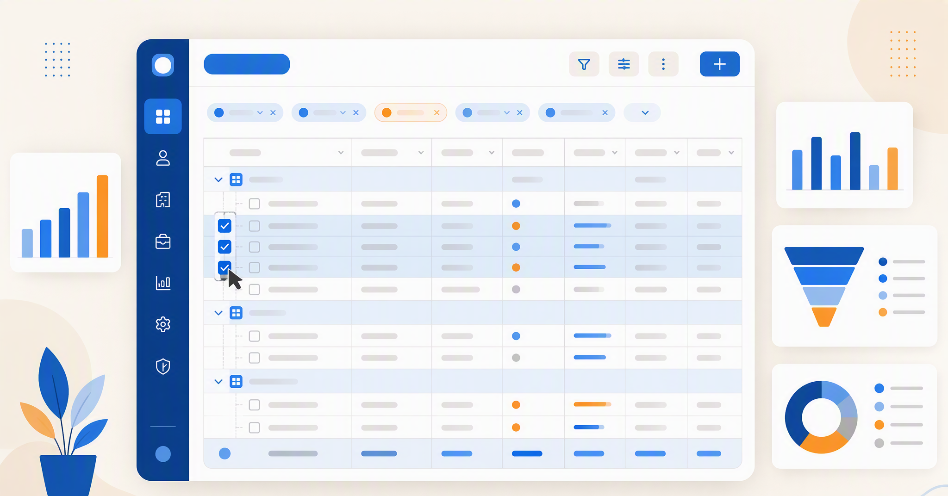Collapse the third table group with its chevron
948x496 pixels.
point(218,382)
